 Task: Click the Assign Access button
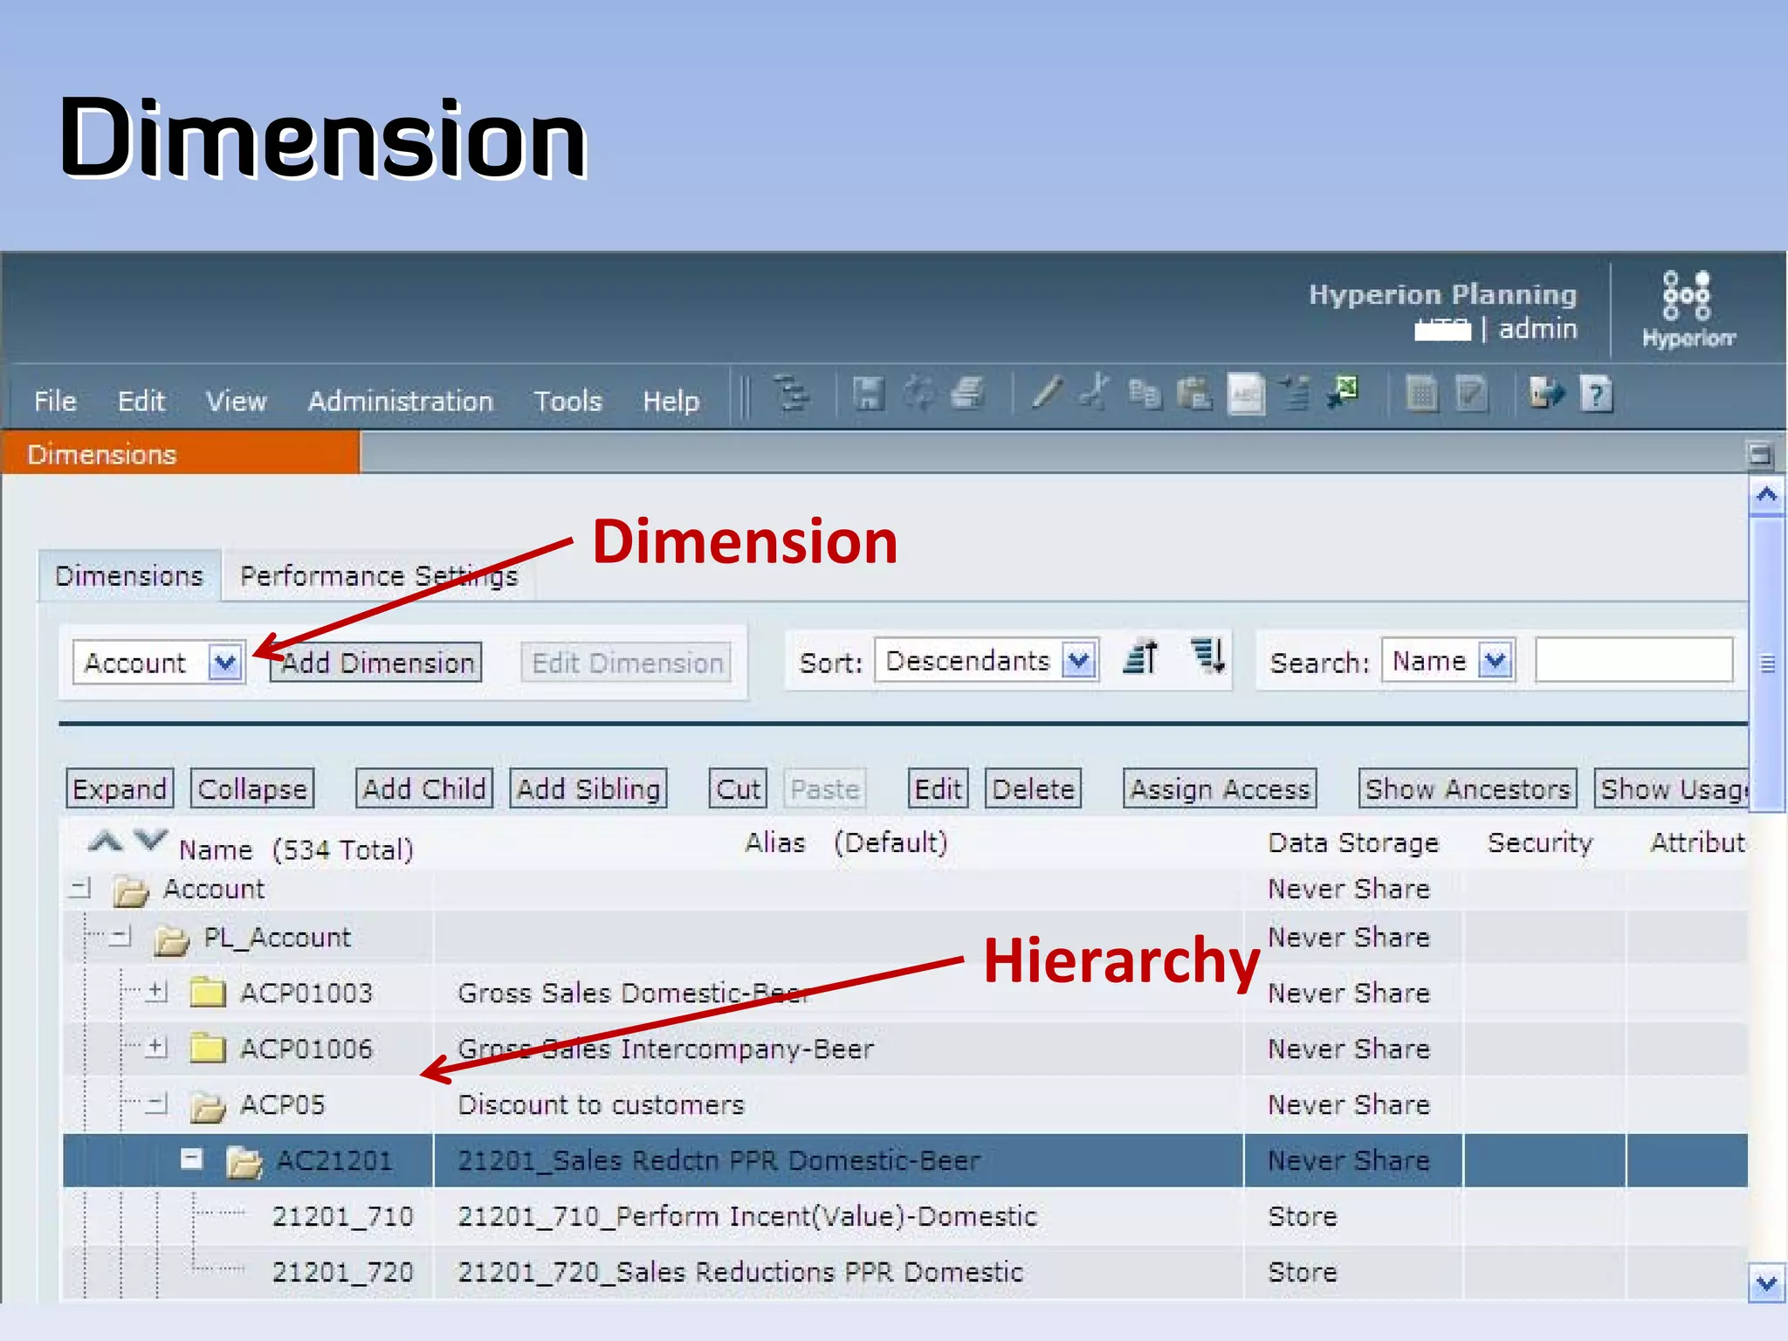(1219, 788)
